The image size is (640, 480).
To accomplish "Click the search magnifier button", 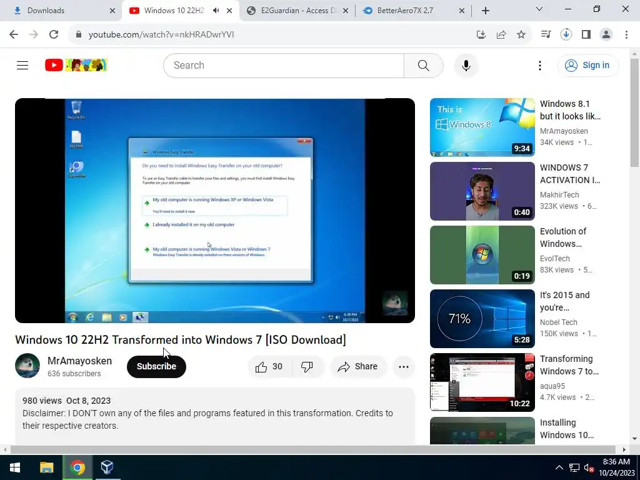I will point(423,65).
